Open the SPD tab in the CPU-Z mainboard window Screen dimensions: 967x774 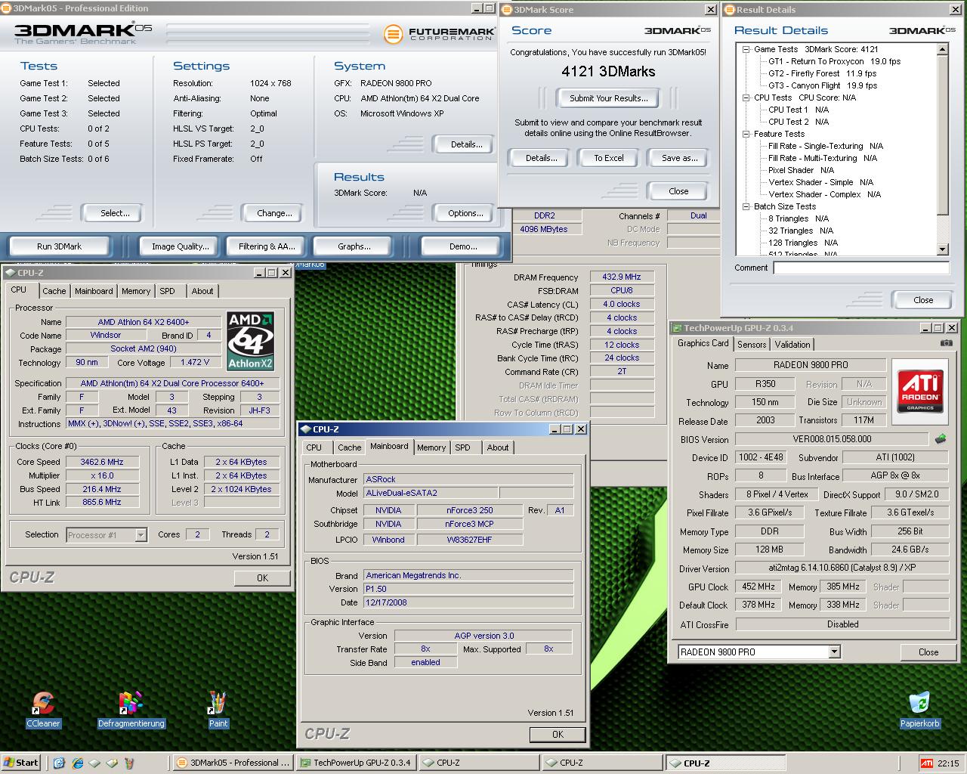pos(462,447)
